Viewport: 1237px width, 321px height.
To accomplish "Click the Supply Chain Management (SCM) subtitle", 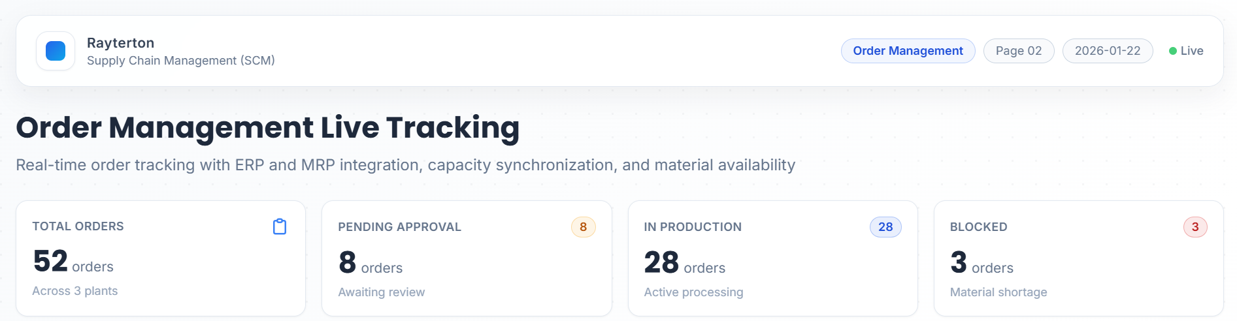I will 181,61.
